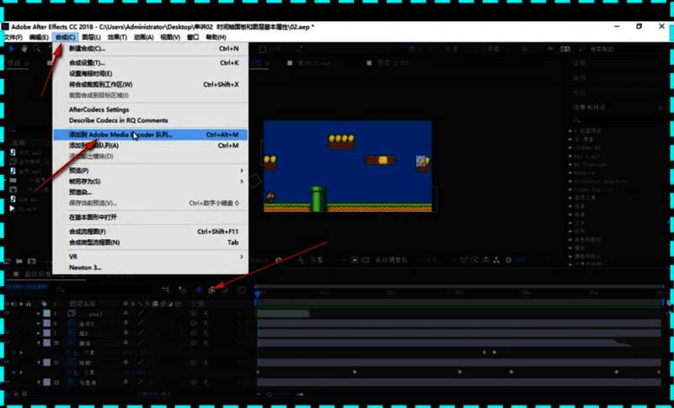
Task: Select 新建合成(C) menu entry
Action: coord(87,50)
